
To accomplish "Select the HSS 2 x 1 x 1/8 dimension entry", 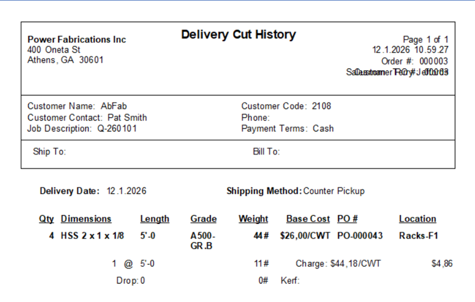I will [92, 236].
